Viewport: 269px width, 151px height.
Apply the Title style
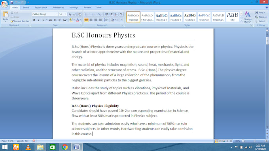click(x=233, y=17)
